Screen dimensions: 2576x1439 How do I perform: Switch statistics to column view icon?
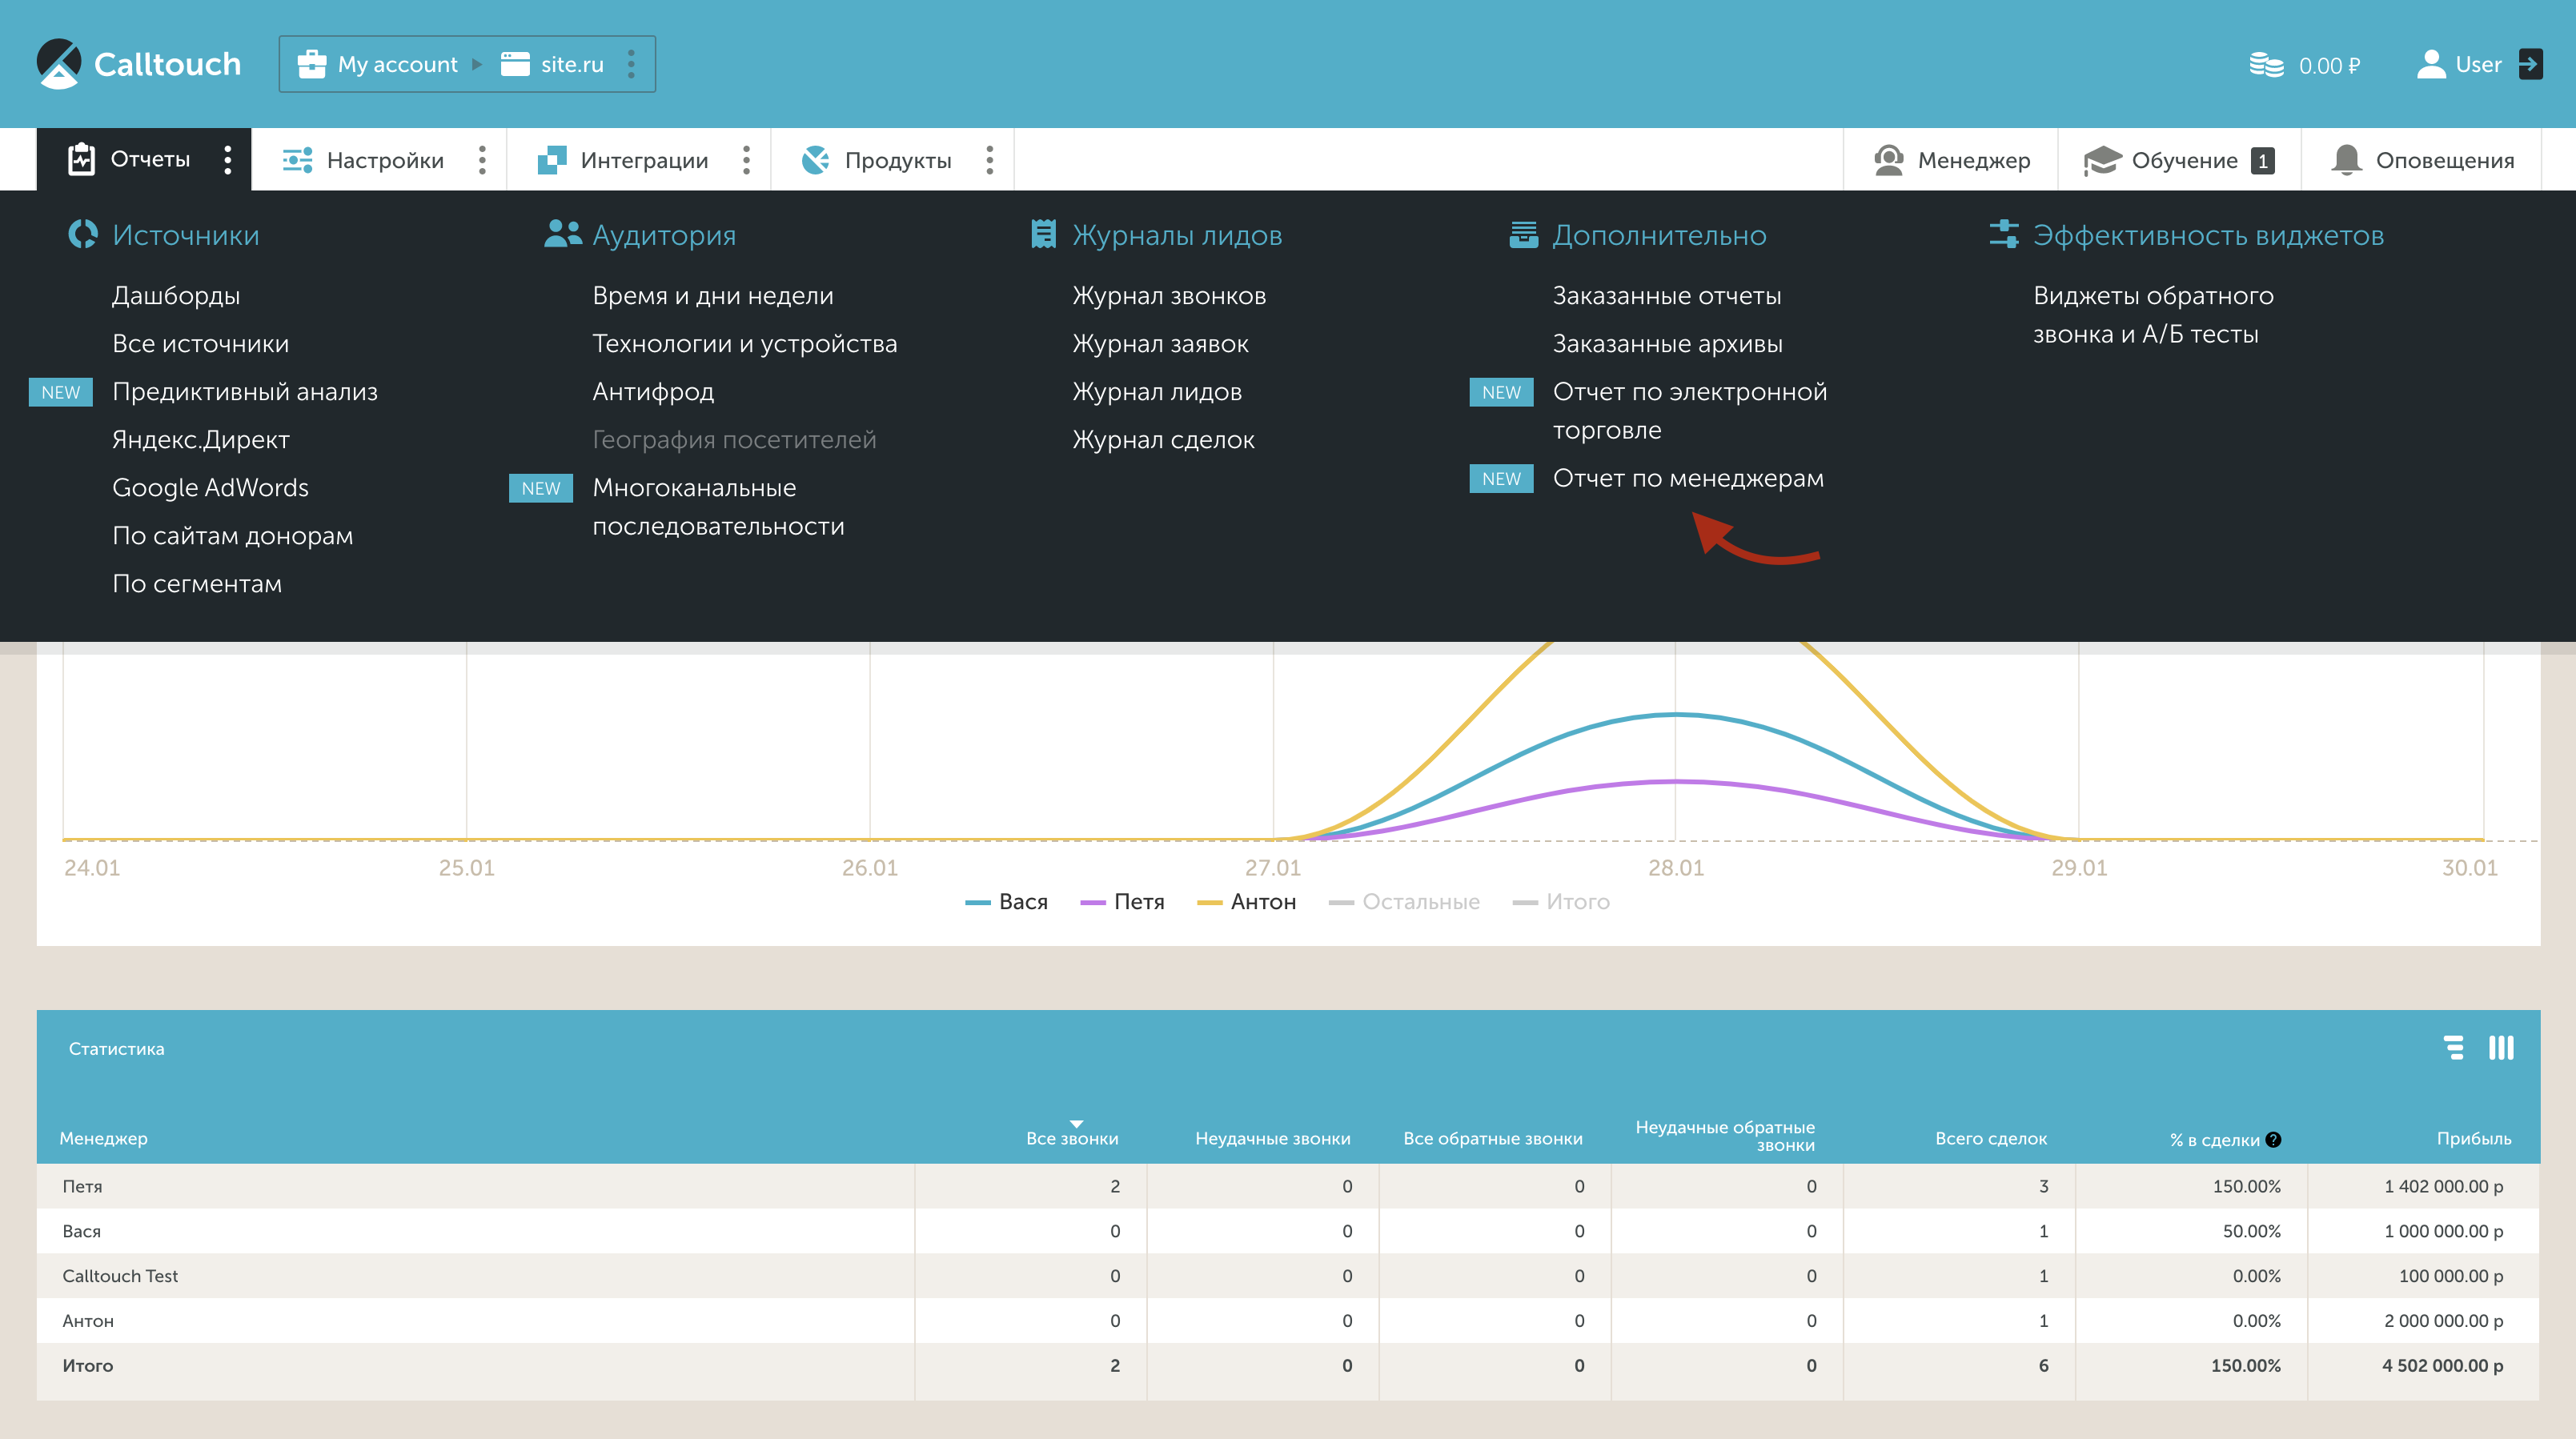tap(2501, 1048)
